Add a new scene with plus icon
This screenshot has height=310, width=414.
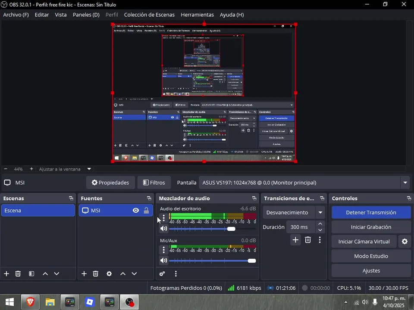click(x=6, y=274)
